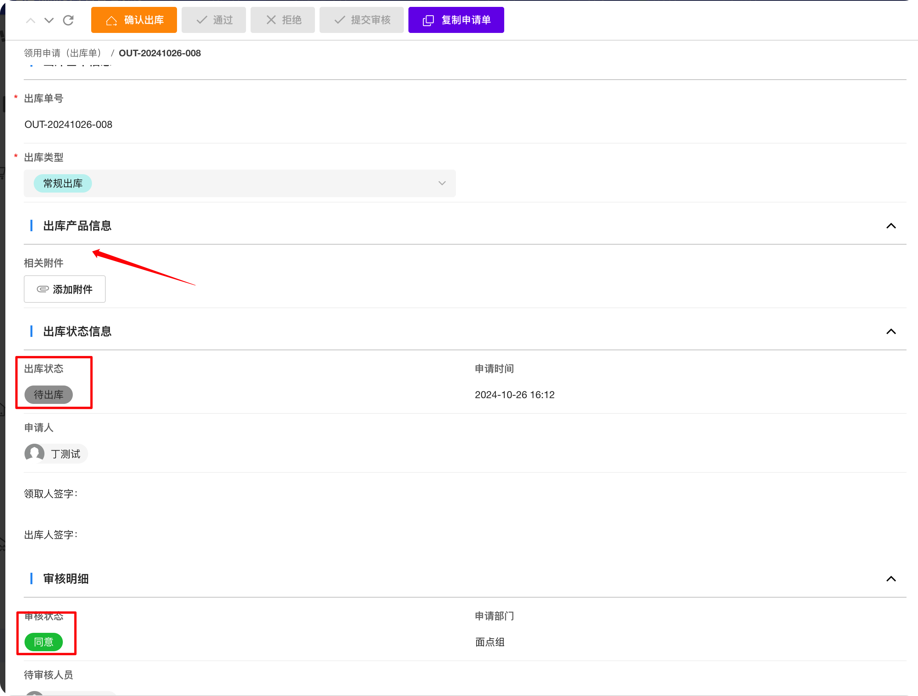Collapse the 出库状态信息 section
The width and height of the screenshot is (918, 696).
(891, 332)
